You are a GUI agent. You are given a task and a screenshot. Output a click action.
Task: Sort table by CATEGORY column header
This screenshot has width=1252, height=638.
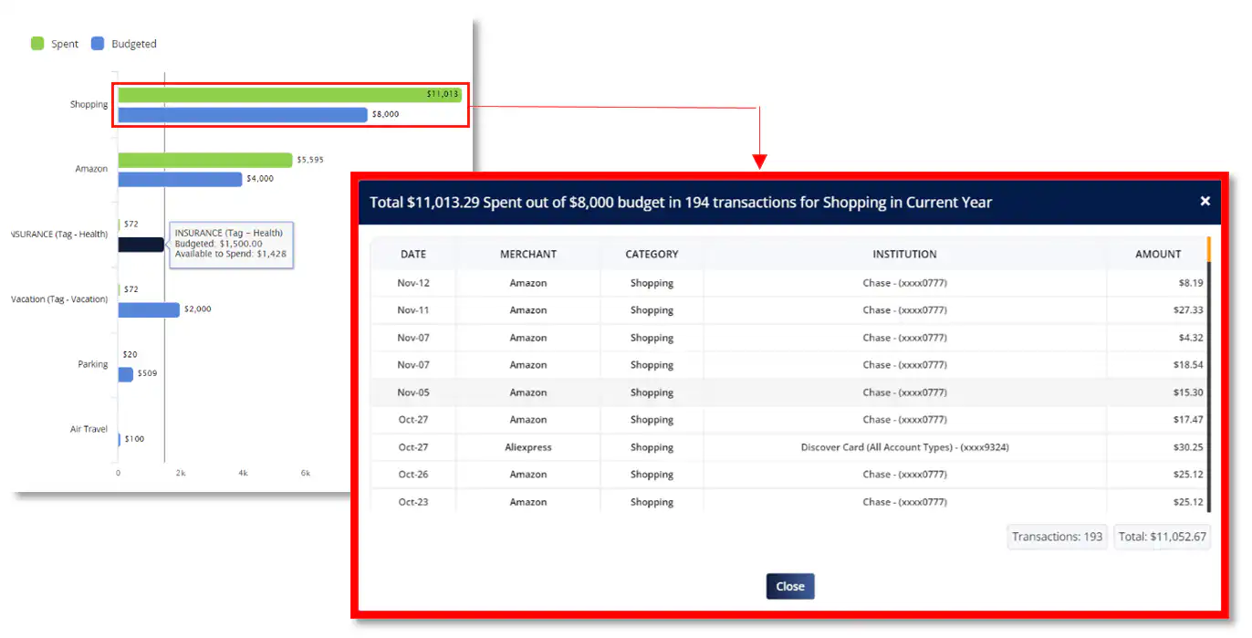click(x=652, y=254)
